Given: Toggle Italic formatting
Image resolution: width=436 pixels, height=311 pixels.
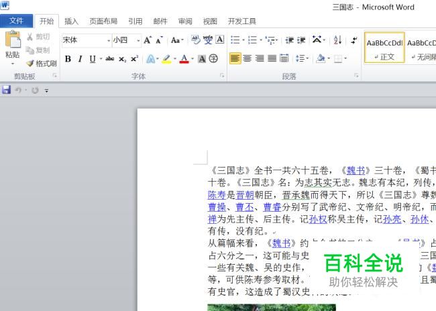Looking at the screenshot, I should pyautogui.click(x=80, y=59).
